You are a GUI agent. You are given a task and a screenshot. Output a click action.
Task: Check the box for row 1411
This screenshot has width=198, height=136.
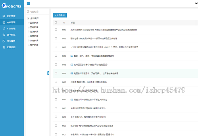point(56,99)
